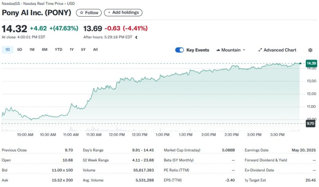The image size is (319, 187).
Task: Click the Advanced Chart expand arrows icon
Action: (260, 50)
